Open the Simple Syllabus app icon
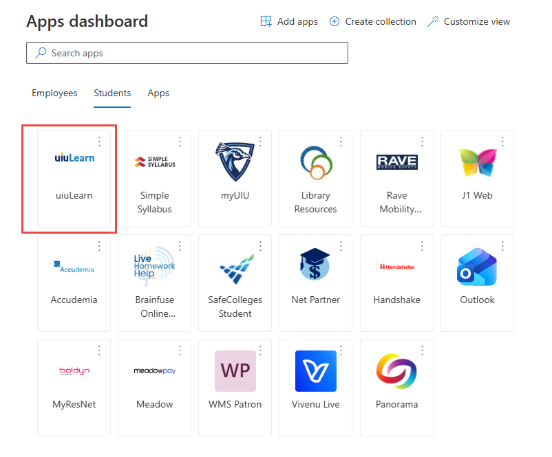Viewport: 552px width, 457px height. 155,161
